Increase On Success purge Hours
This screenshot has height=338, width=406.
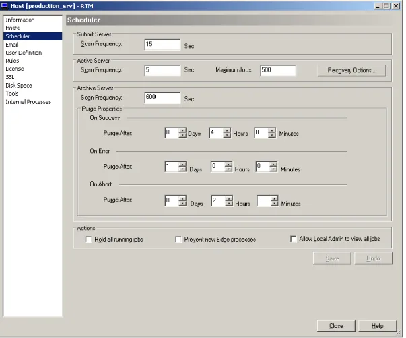[x=227, y=130]
